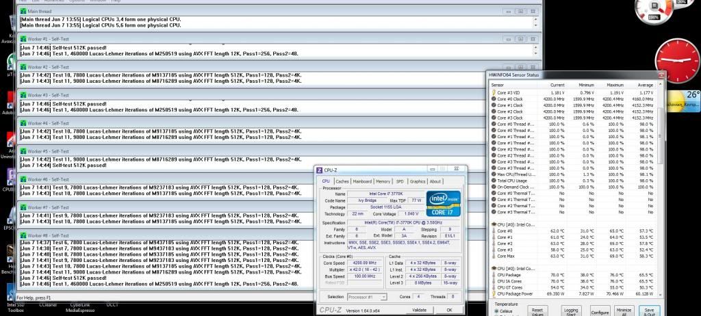Screen dimensions: 701x316
Task: Click the Worker #3 Self-Test window icon
Action: tap(23, 95)
